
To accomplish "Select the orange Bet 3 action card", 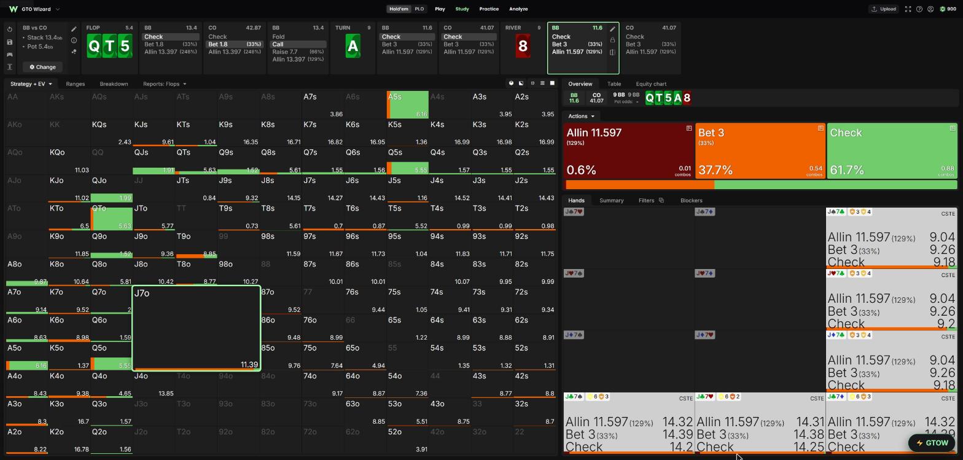I will pos(760,151).
